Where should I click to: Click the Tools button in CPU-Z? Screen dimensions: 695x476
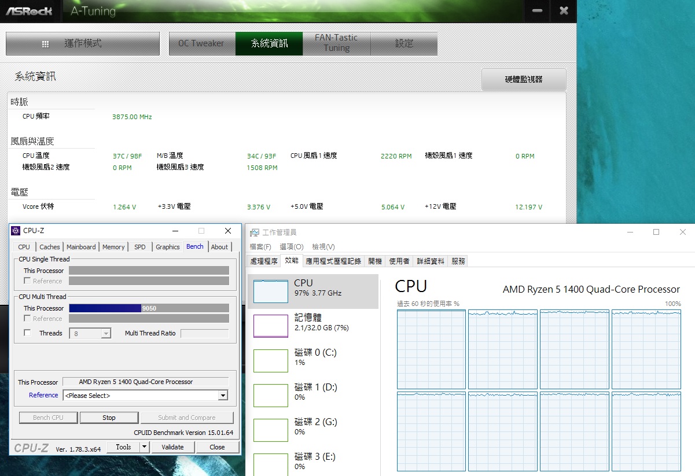tap(123, 447)
